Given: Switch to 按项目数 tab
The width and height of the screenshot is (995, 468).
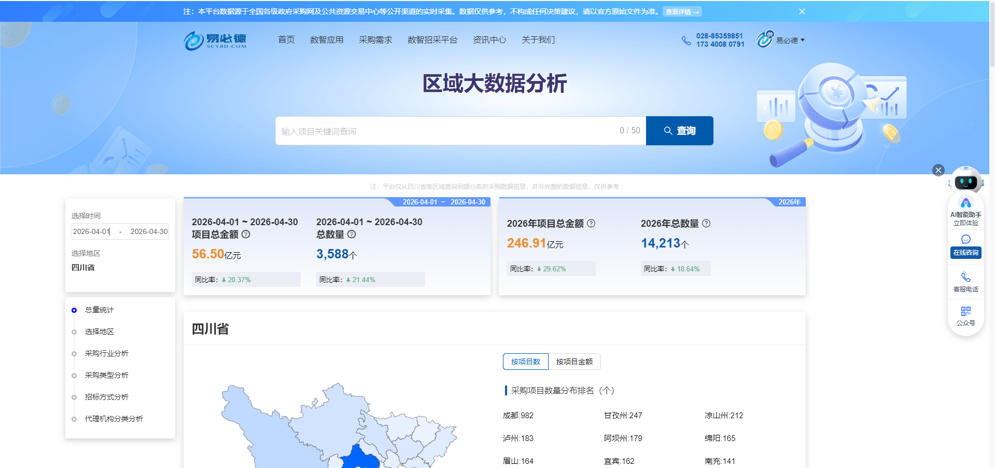Looking at the screenshot, I should tap(526, 362).
